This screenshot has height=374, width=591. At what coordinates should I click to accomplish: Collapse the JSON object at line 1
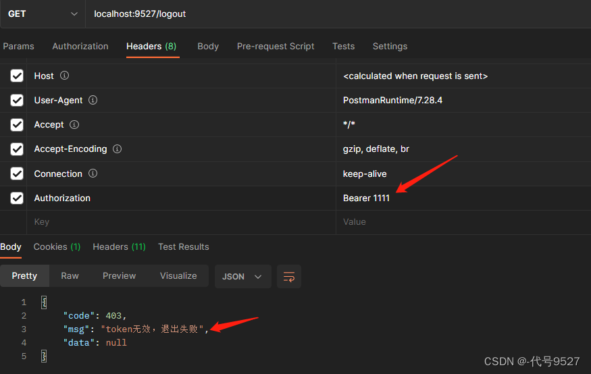(44, 302)
